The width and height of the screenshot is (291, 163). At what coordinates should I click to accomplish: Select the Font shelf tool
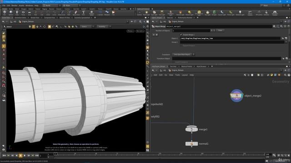click(83, 13)
